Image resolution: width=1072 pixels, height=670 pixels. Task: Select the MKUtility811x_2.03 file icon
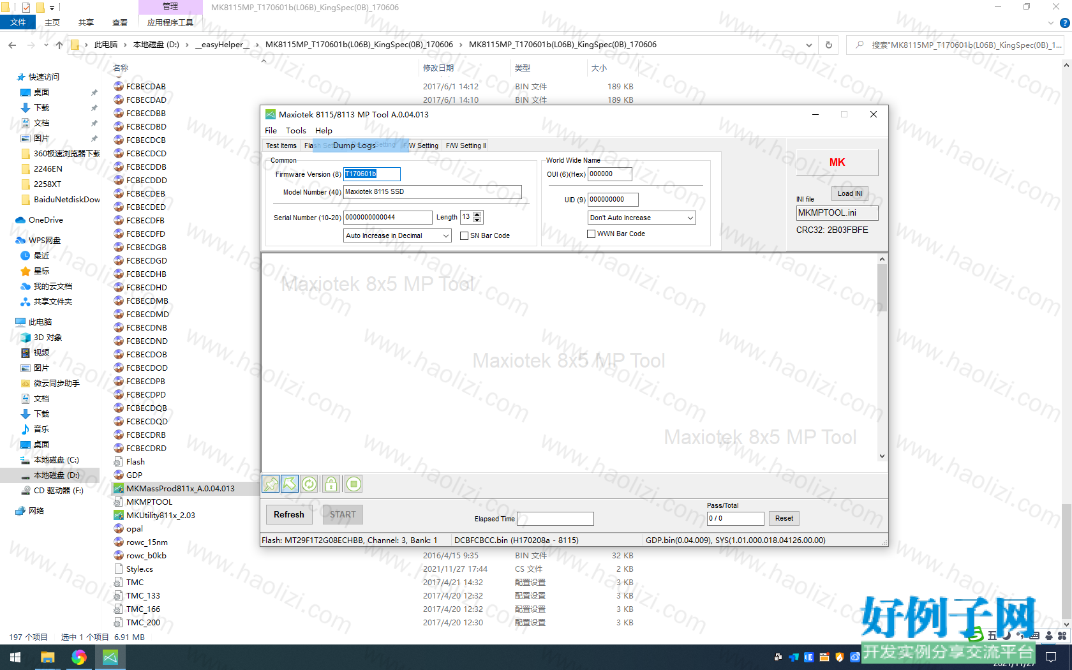coord(119,516)
